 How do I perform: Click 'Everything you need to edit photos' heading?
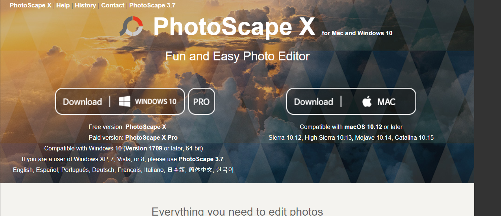[237, 212]
